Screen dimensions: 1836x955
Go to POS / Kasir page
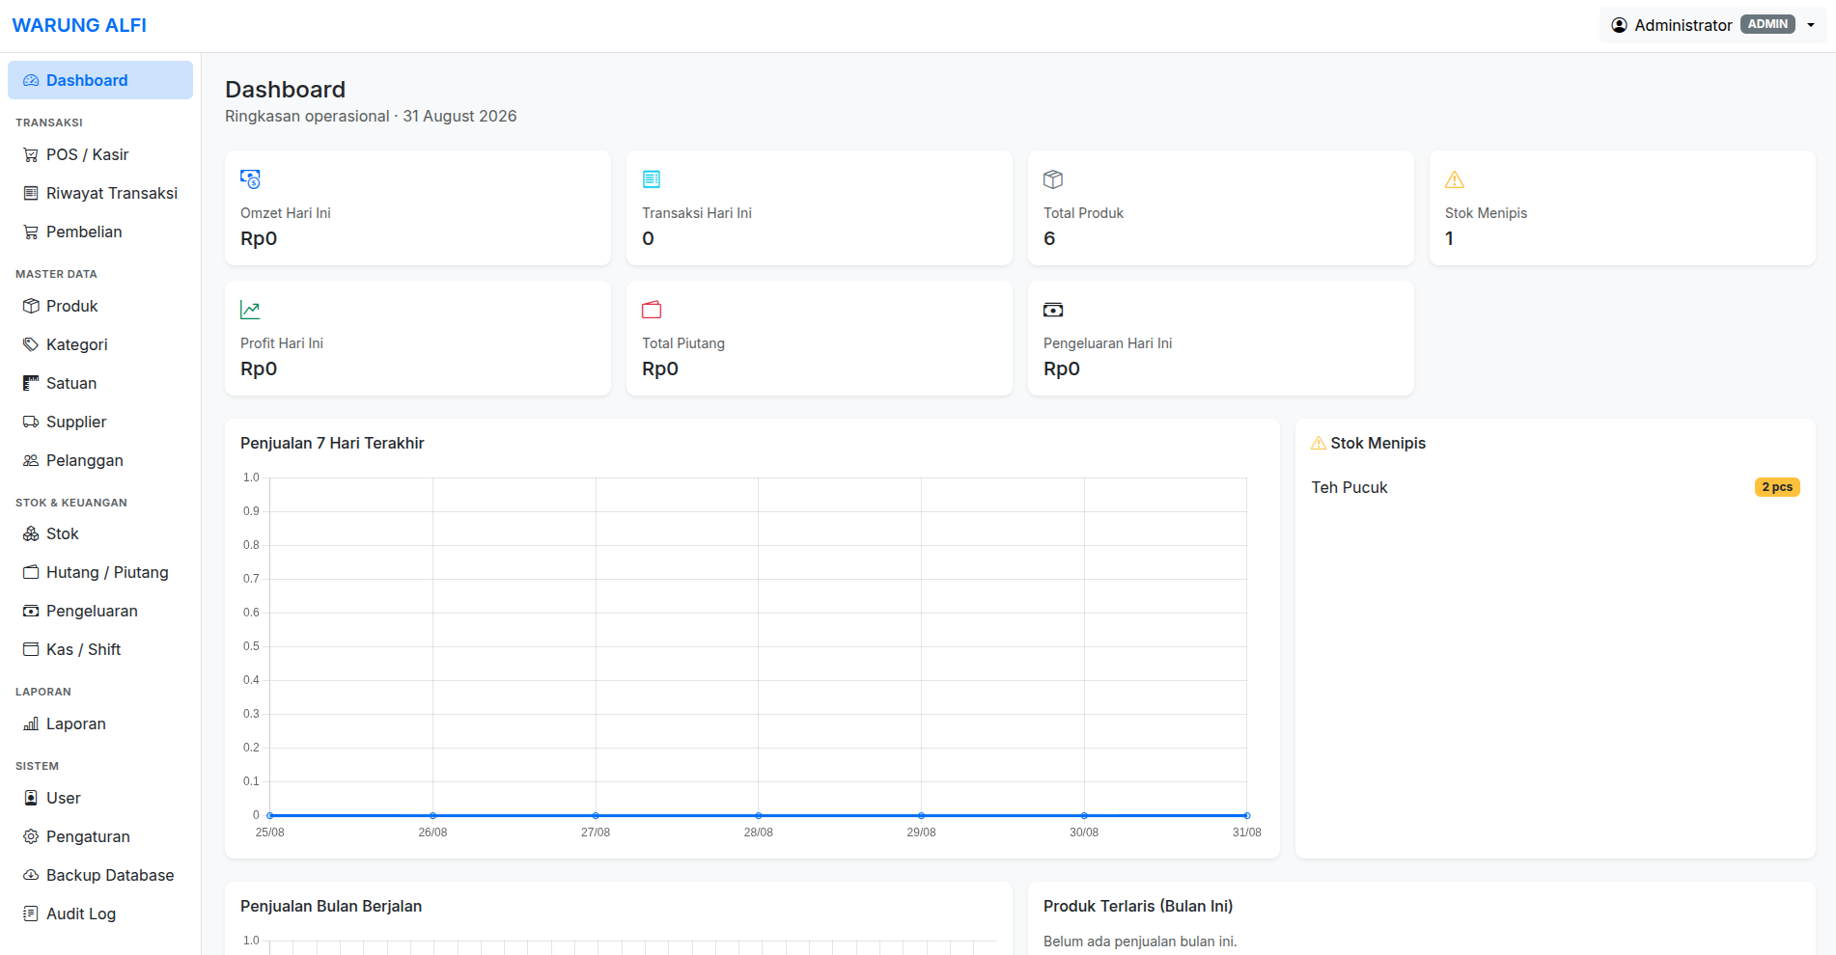[100, 154]
